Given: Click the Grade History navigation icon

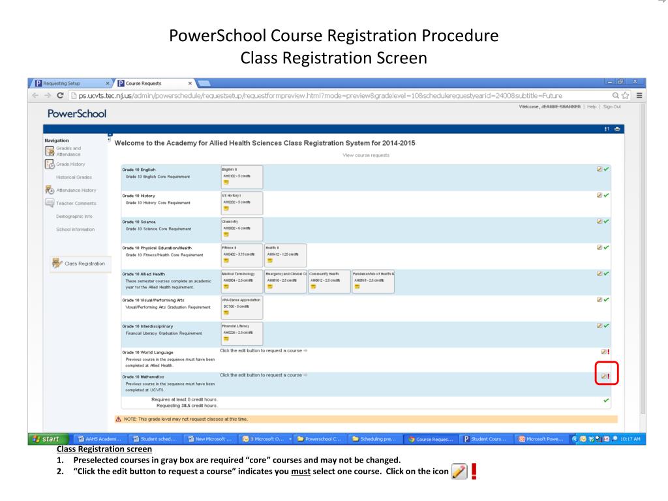Looking at the screenshot, I should (x=50, y=164).
